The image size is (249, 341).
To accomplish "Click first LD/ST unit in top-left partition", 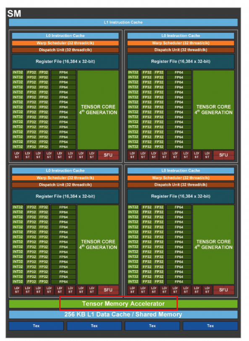I will (x=17, y=155).
